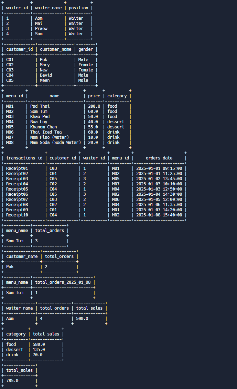Click the Nam Soda (Soda Water) item
The image size is (237, 389).
click(x=55, y=143)
